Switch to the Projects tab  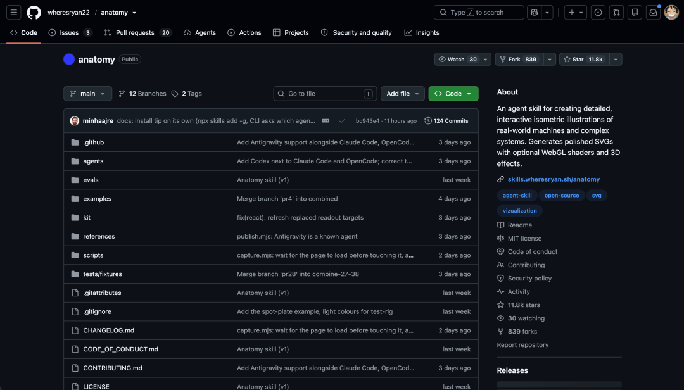[x=291, y=33]
